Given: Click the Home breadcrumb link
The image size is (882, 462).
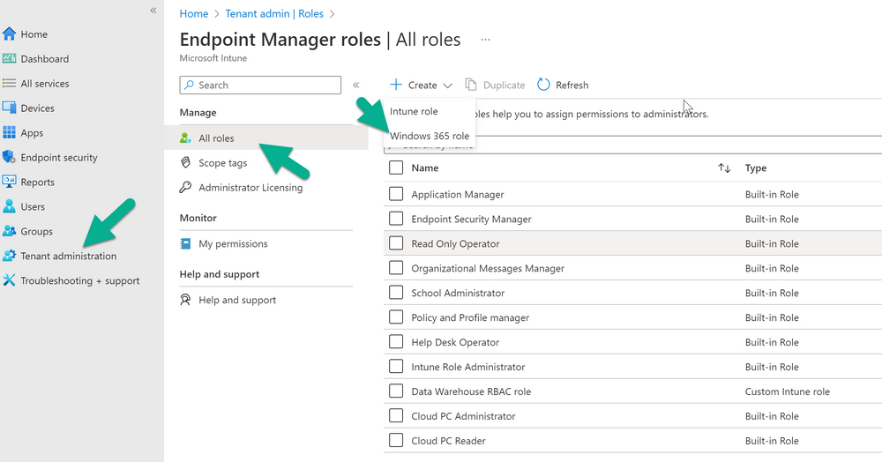Looking at the screenshot, I should tap(194, 13).
